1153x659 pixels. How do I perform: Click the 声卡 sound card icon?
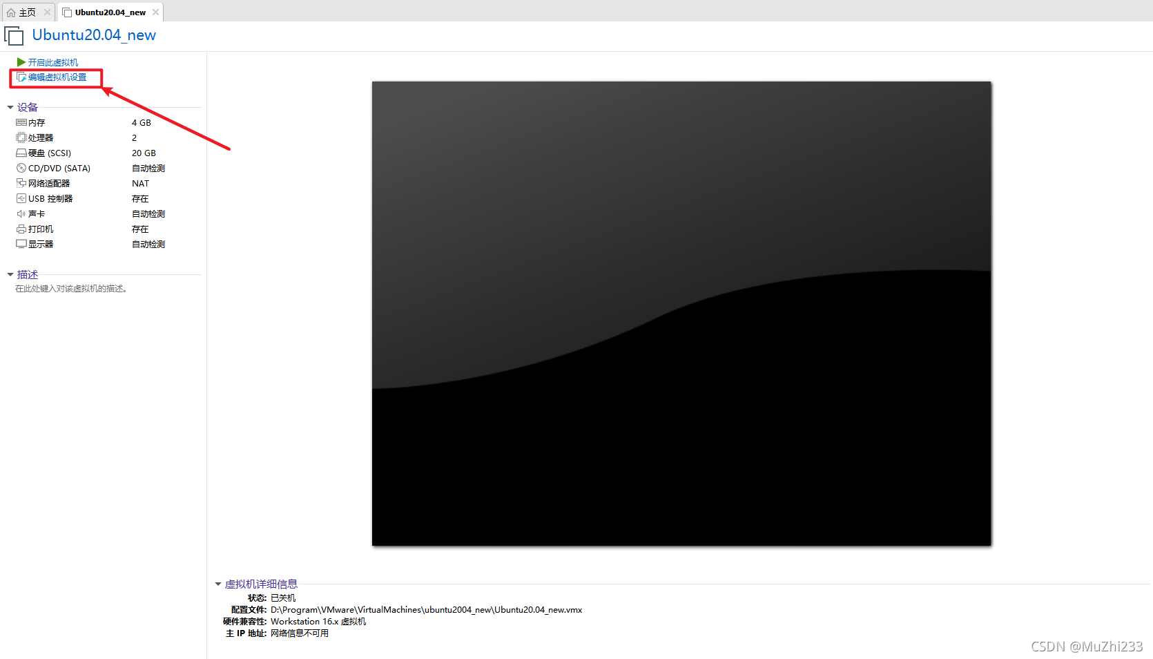[21, 213]
